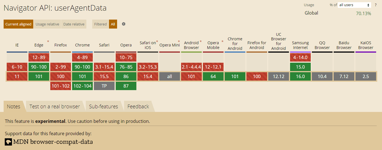Viewport: 382px width, 150px height.
Task: Open the all users usage dropdown
Action: pyautogui.click(x=354, y=5)
